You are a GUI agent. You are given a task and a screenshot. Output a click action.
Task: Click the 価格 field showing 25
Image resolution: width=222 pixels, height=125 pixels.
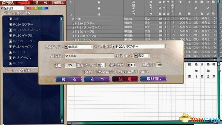pos(70,65)
